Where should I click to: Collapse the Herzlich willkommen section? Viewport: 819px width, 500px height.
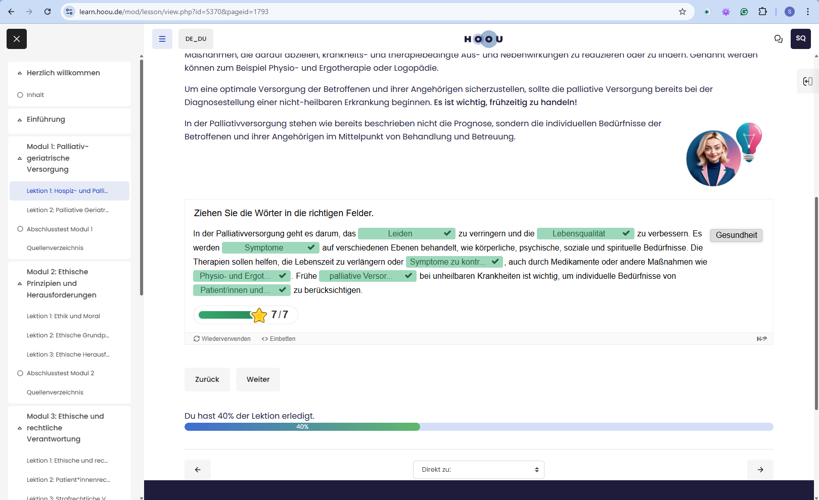pyautogui.click(x=20, y=73)
